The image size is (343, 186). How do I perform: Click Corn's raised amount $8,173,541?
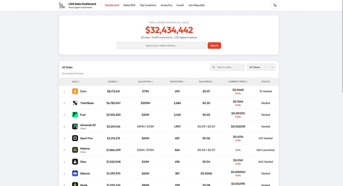click(113, 91)
